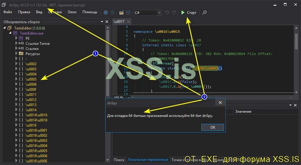Select the \u0016\u0006 namespace item
The height and width of the screenshot is (165, 301).
[36, 156]
